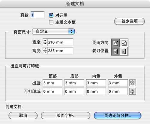
Task: Increase height with the 高度 up stepper arrow
Action: point(45,49)
